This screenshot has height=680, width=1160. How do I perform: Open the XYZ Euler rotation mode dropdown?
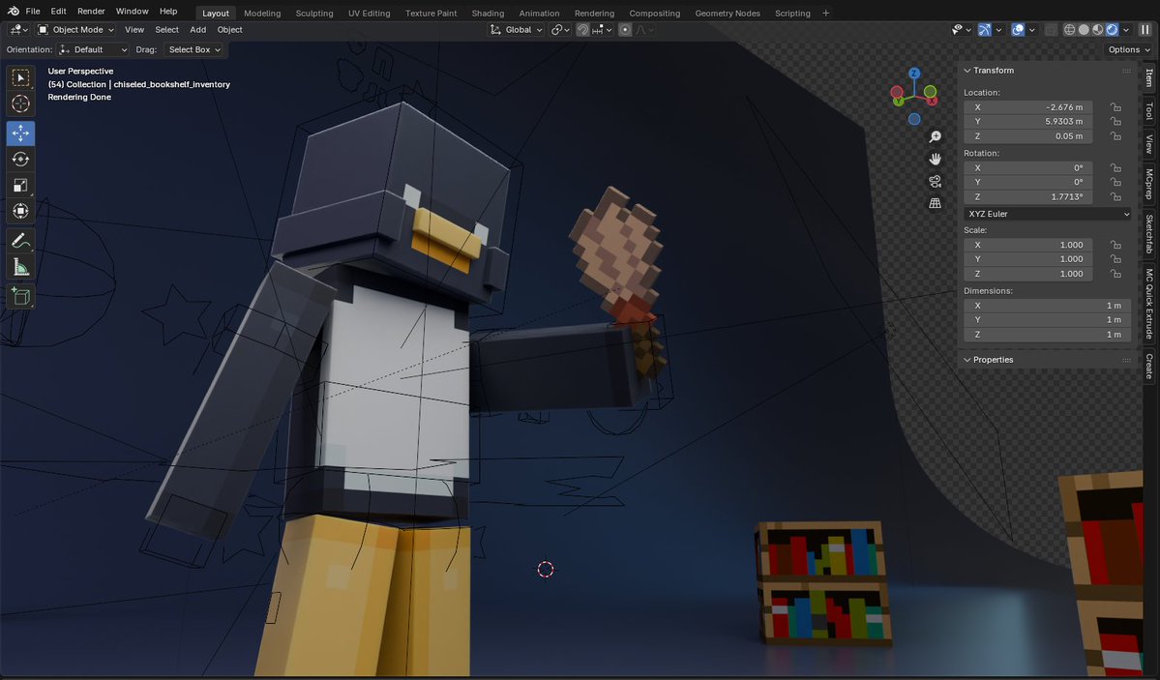click(1048, 214)
